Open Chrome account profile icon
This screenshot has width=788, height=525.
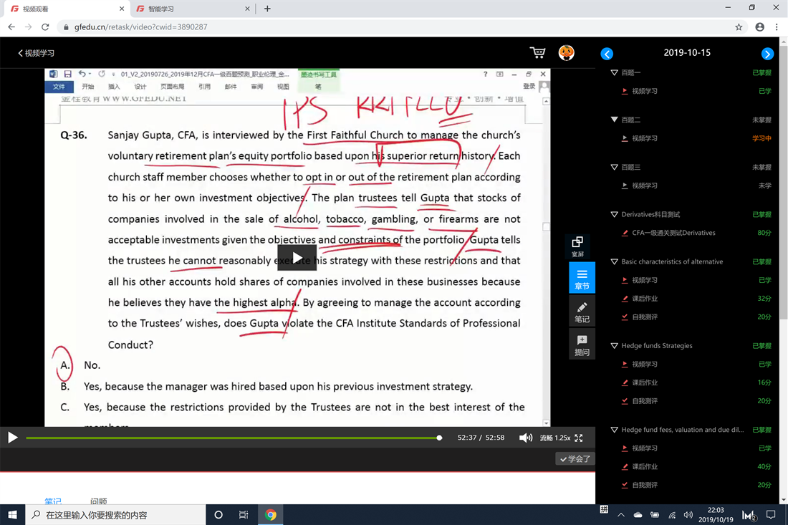(759, 27)
